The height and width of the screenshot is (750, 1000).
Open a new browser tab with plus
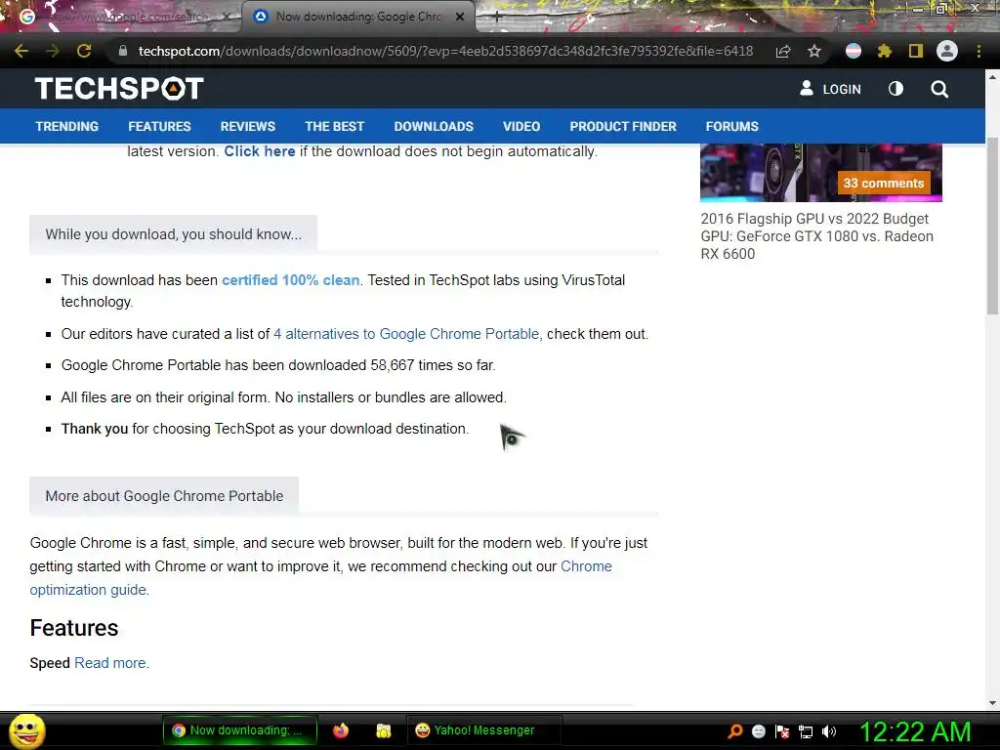(x=497, y=18)
